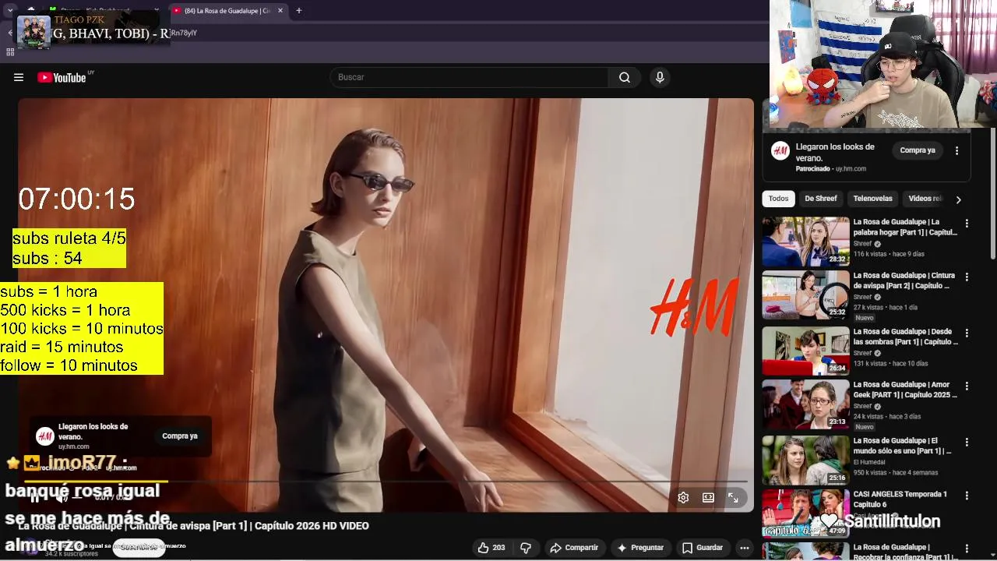Go to the YouTube home logo

[x=62, y=77]
